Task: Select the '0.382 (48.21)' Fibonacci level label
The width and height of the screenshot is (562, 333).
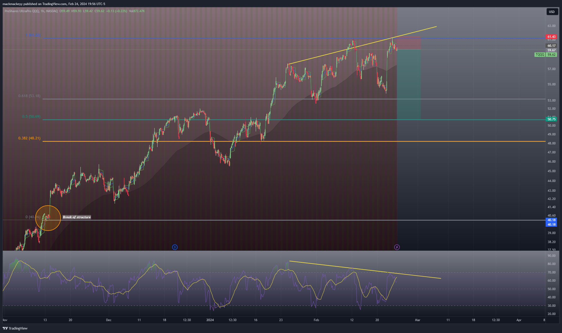Action: point(29,138)
